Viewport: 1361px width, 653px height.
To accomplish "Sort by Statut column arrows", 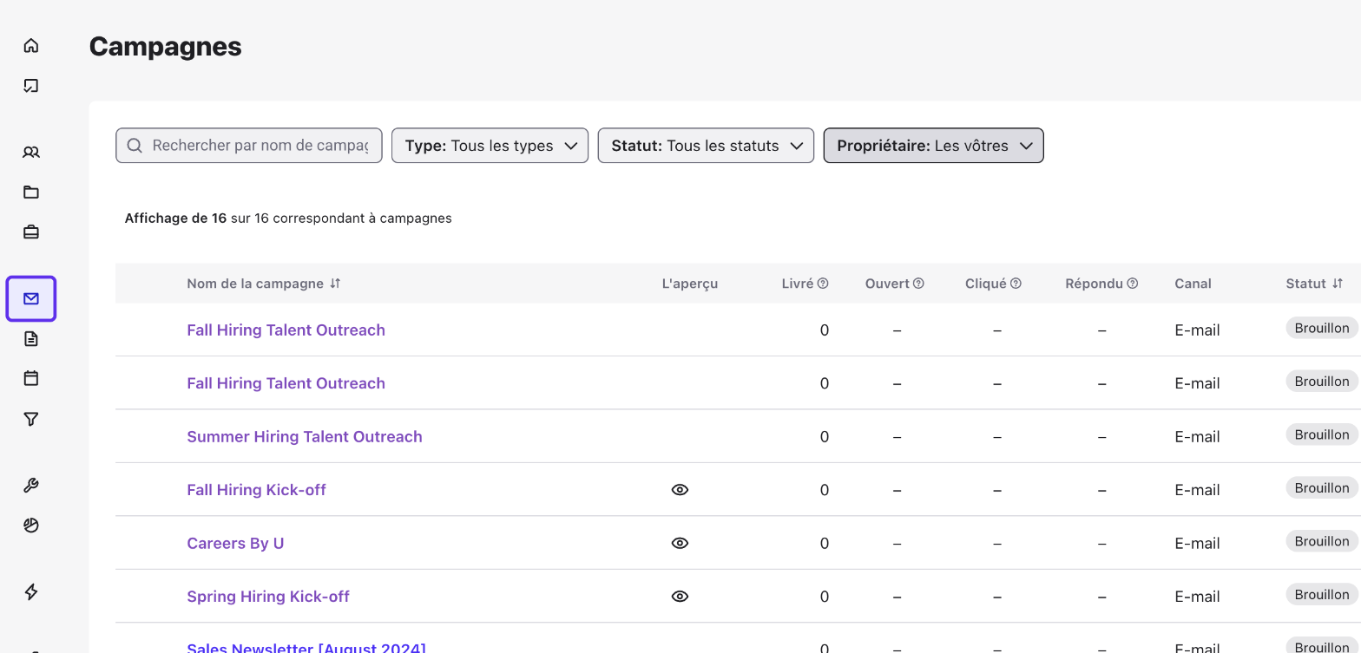I will (x=1338, y=284).
